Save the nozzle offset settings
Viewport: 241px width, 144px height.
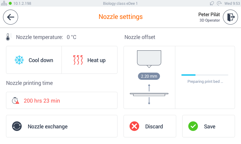pos(208,126)
